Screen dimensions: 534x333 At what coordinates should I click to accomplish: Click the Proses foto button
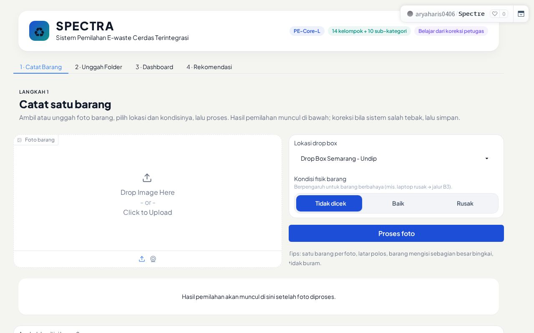coord(396,234)
